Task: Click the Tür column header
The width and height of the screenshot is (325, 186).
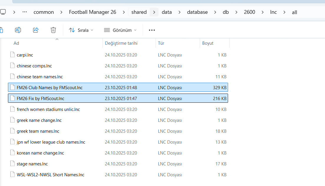Action: tap(161, 43)
